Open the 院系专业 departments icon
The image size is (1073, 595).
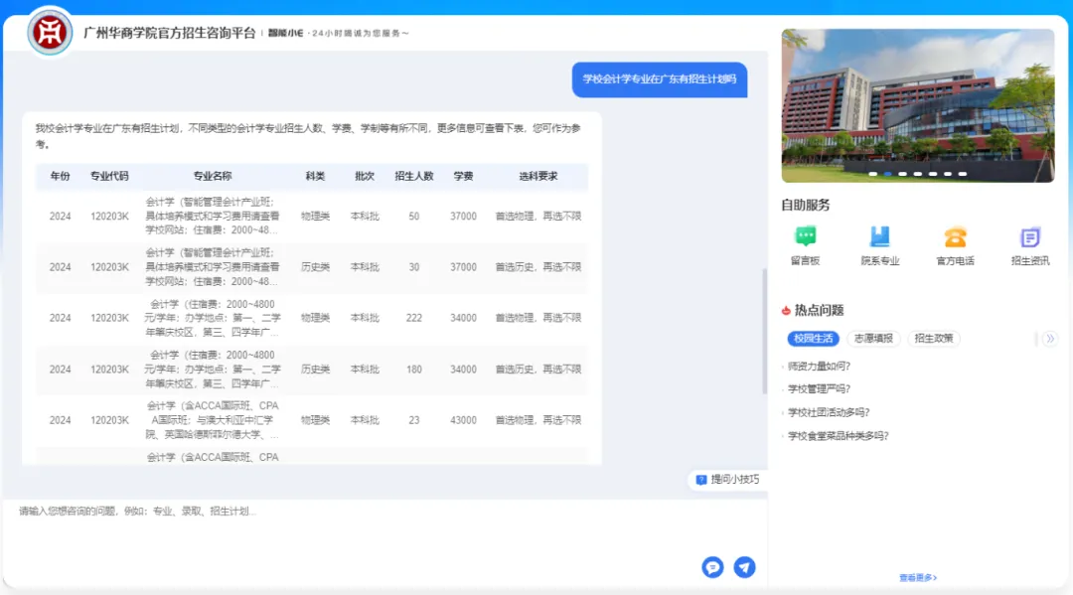(879, 237)
